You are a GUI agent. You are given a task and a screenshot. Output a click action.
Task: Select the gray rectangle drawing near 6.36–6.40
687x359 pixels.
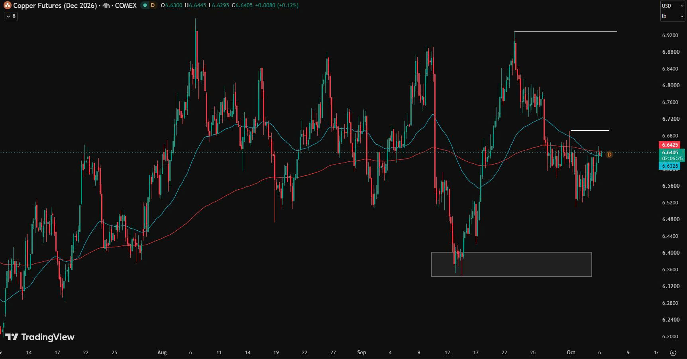coord(512,264)
